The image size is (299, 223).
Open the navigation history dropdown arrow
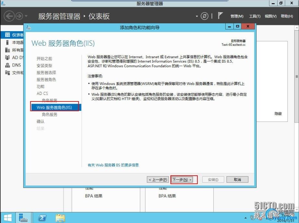(x=26, y=16)
